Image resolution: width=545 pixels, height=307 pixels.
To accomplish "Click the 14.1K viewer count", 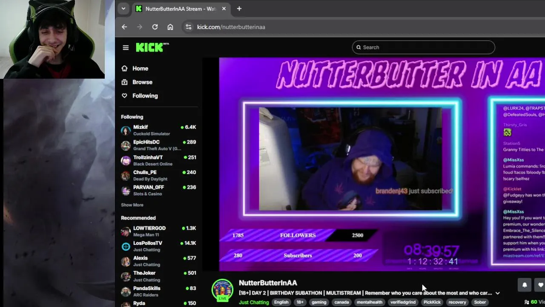I will [190, 243].
